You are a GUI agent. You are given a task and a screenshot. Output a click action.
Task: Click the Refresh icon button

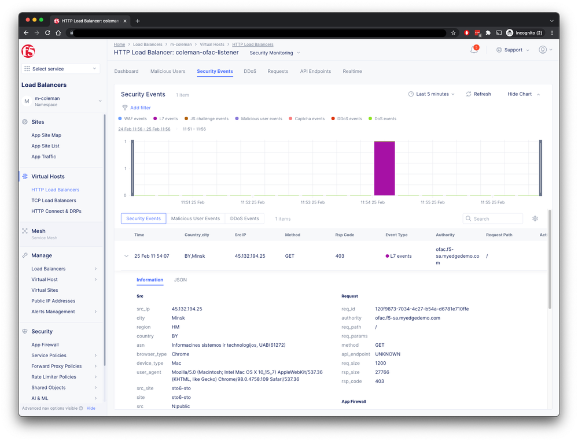click(469, 94)
